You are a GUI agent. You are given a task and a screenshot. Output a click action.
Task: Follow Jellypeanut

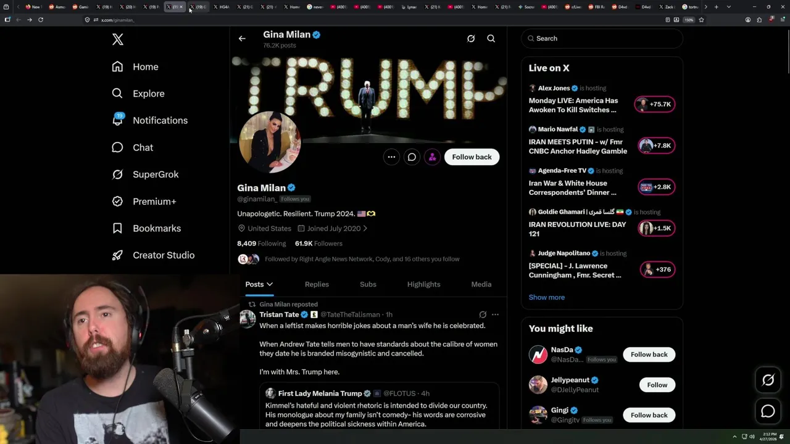657,385
